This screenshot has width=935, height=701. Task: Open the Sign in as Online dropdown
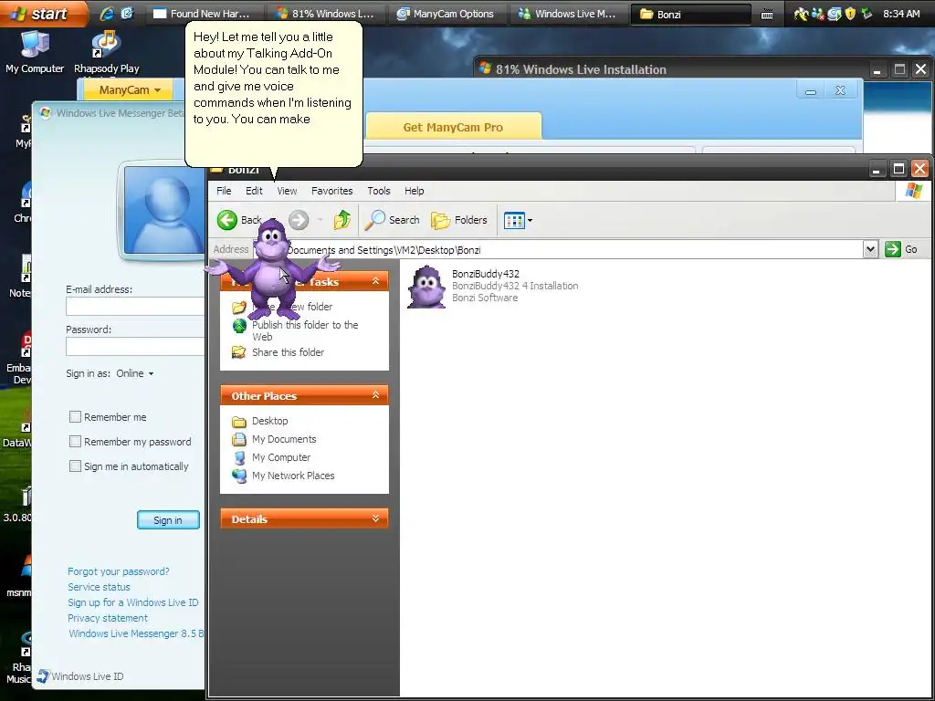[135, 373]
